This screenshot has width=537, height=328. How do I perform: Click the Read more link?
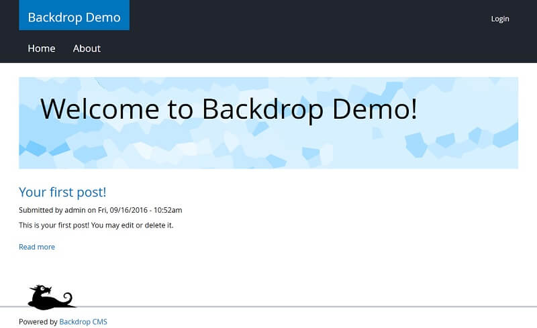(x=37, y=247)
